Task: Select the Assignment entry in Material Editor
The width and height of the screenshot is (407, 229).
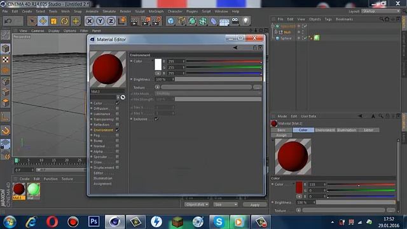Action: click(102, 184)
